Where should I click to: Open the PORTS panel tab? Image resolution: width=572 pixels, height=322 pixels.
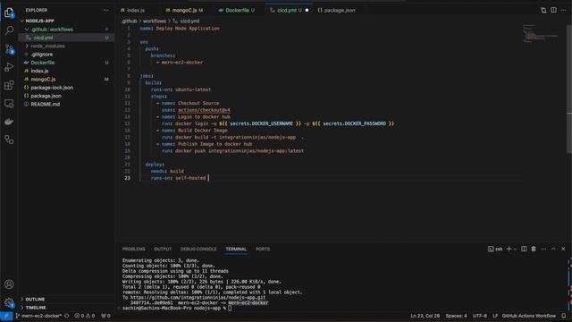(x=263, y=249)
